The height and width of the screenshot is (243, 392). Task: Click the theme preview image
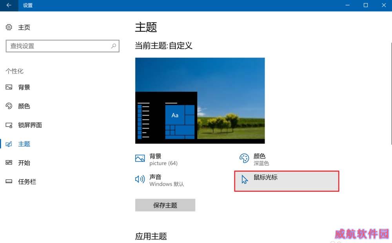point(200,101)
